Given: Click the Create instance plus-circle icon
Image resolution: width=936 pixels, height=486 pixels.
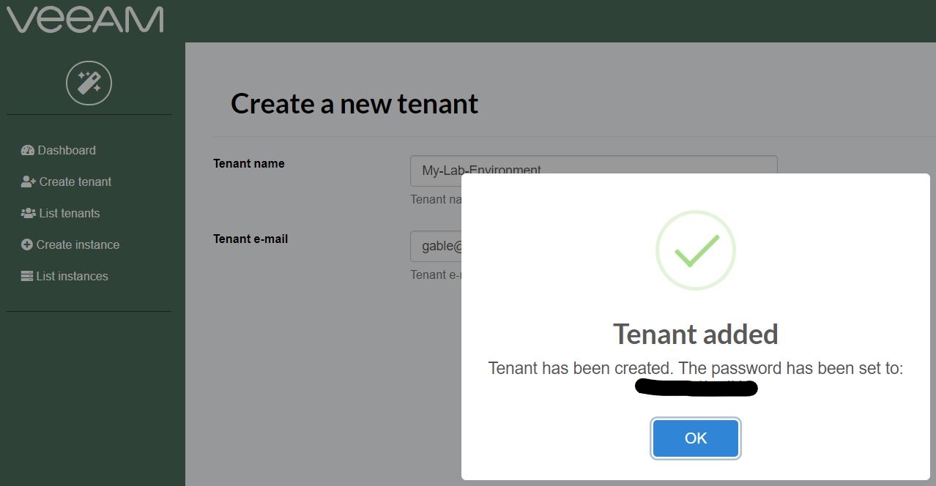Looking at the screenshot, I should tap(27, 244).
